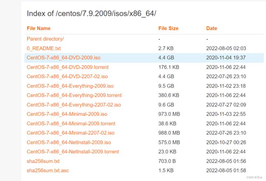The image size is (266, 181).
Task: Open the sha256sum.txt link
Action: click(x=43, y=161)
